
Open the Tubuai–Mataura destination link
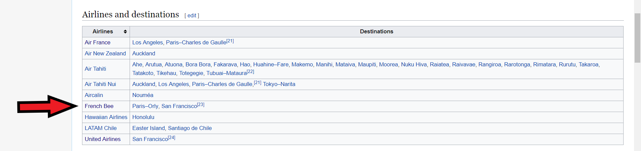coord(226,73)
